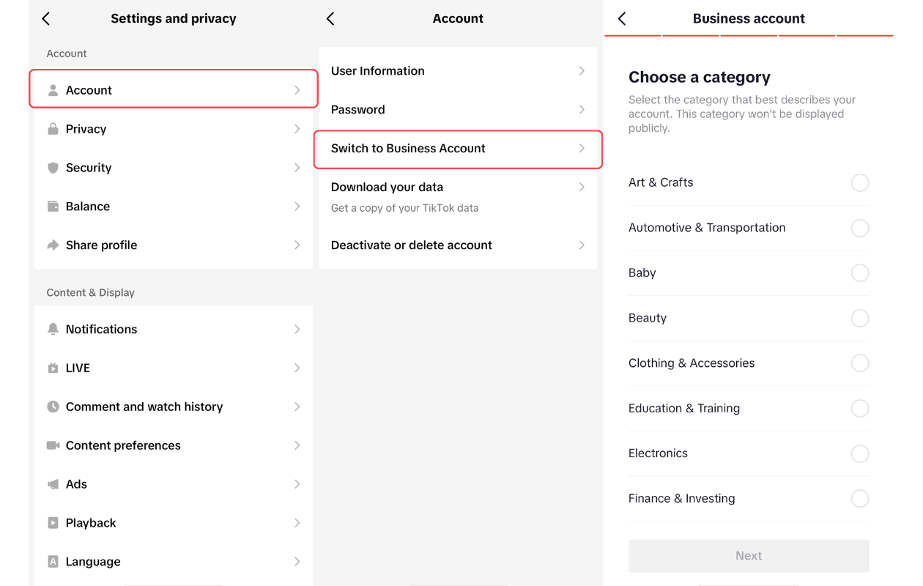
Task: Tap User Information
Action: (458, 71)
